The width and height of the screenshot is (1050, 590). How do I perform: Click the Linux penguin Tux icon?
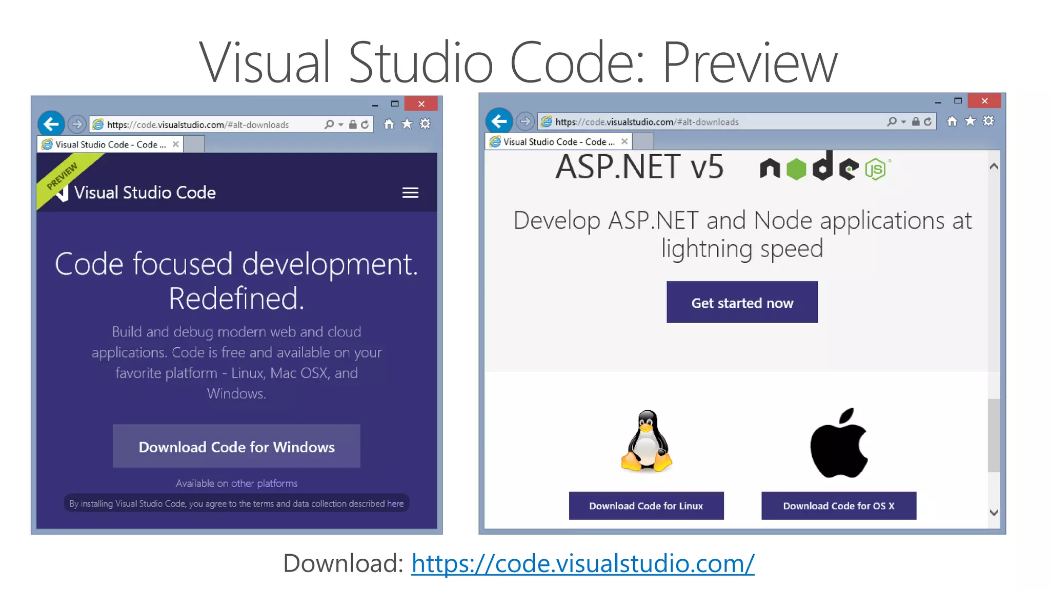click(x=647, y=441)
